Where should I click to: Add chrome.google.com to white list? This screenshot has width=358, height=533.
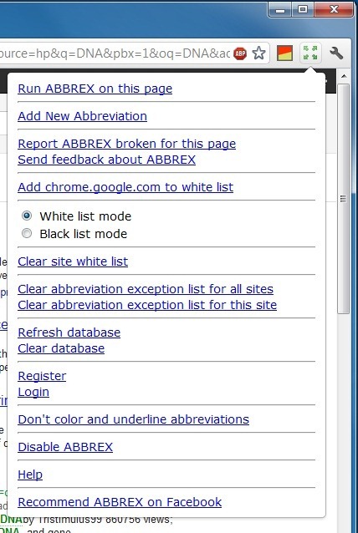click(x=125, y=187)
